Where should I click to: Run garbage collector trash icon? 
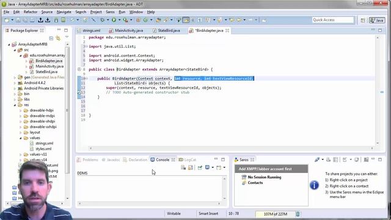point(298,214)
